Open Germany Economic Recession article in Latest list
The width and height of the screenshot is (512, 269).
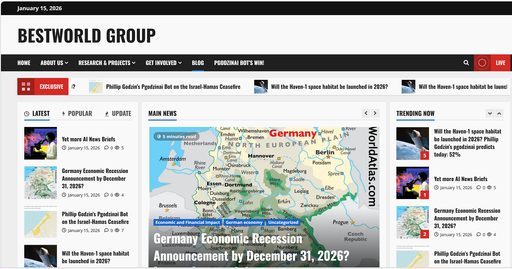point(95,178)
